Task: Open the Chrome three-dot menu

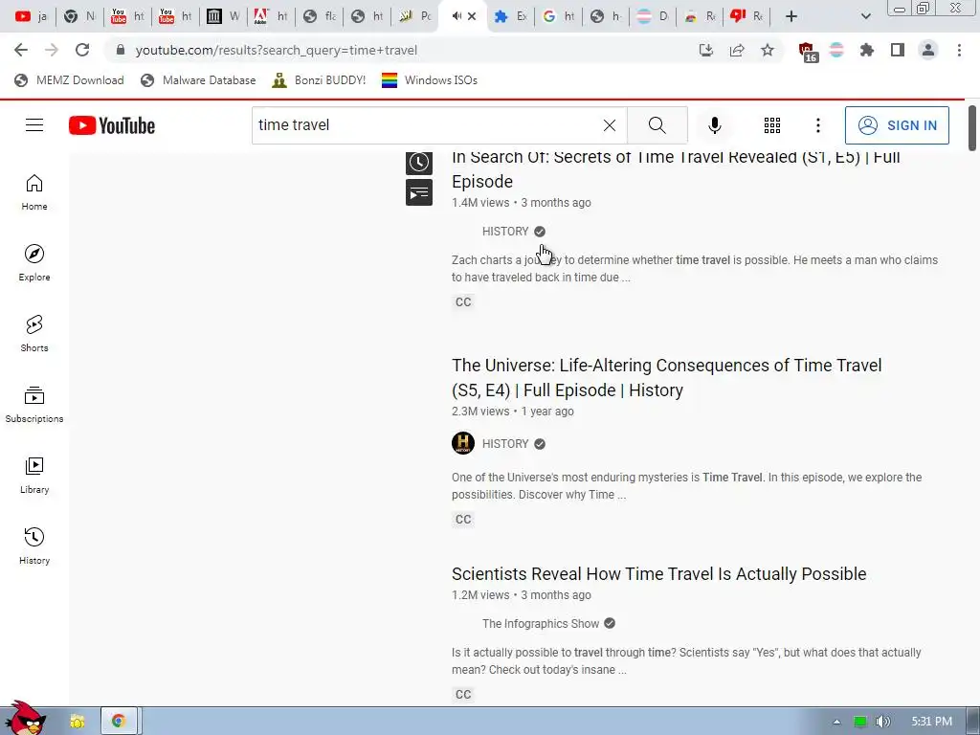Action: 959,50
